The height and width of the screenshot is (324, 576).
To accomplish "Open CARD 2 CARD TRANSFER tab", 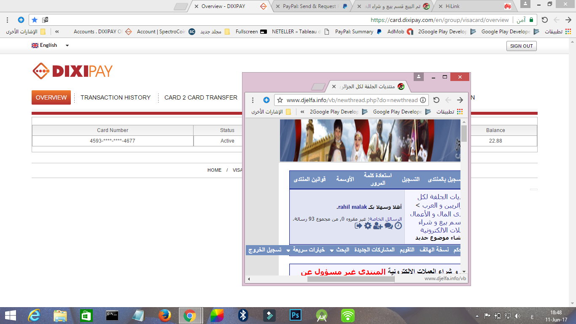I will pyautogui.click(x=201, y=97).
